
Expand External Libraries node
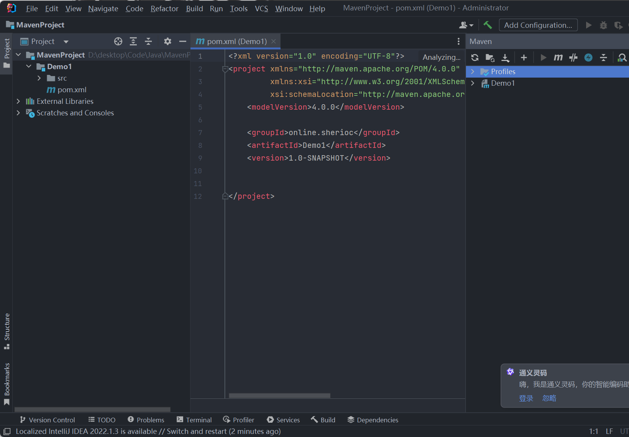tap(18, 101)
